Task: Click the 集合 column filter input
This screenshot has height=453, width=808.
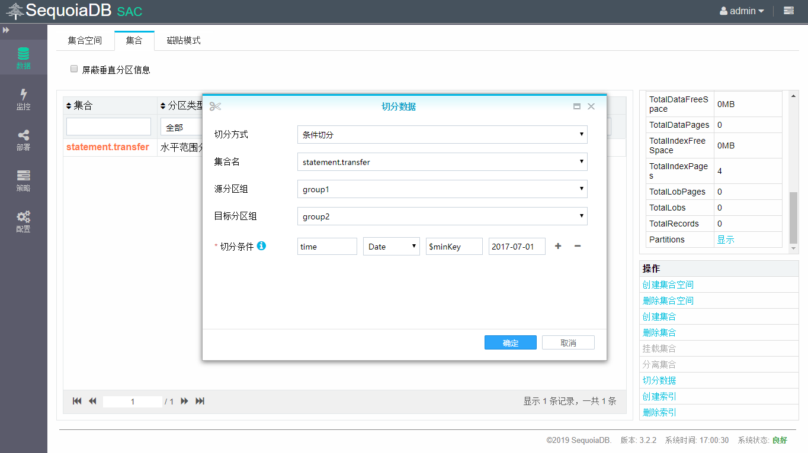Action: tap(108, 127)
